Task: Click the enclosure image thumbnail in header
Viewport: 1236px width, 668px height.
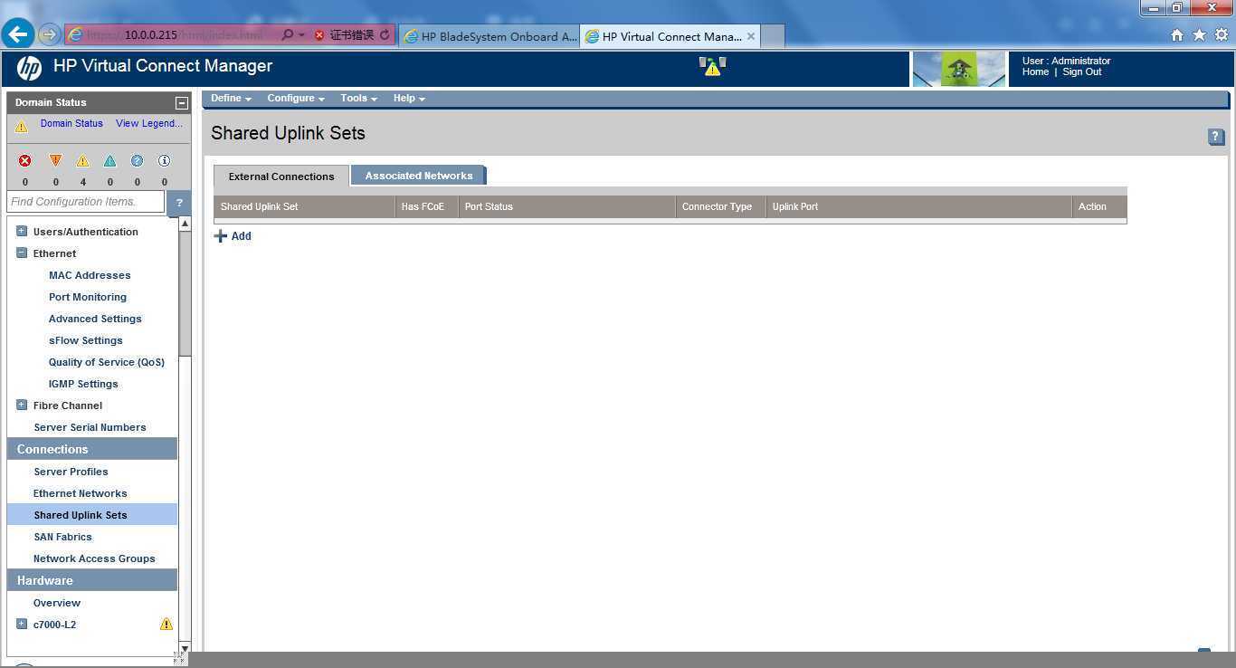Action: point(958,69)
